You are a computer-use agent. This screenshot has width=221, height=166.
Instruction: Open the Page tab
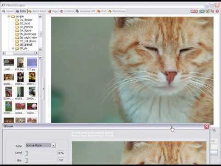pyautogui.click(x=53, y=11)
